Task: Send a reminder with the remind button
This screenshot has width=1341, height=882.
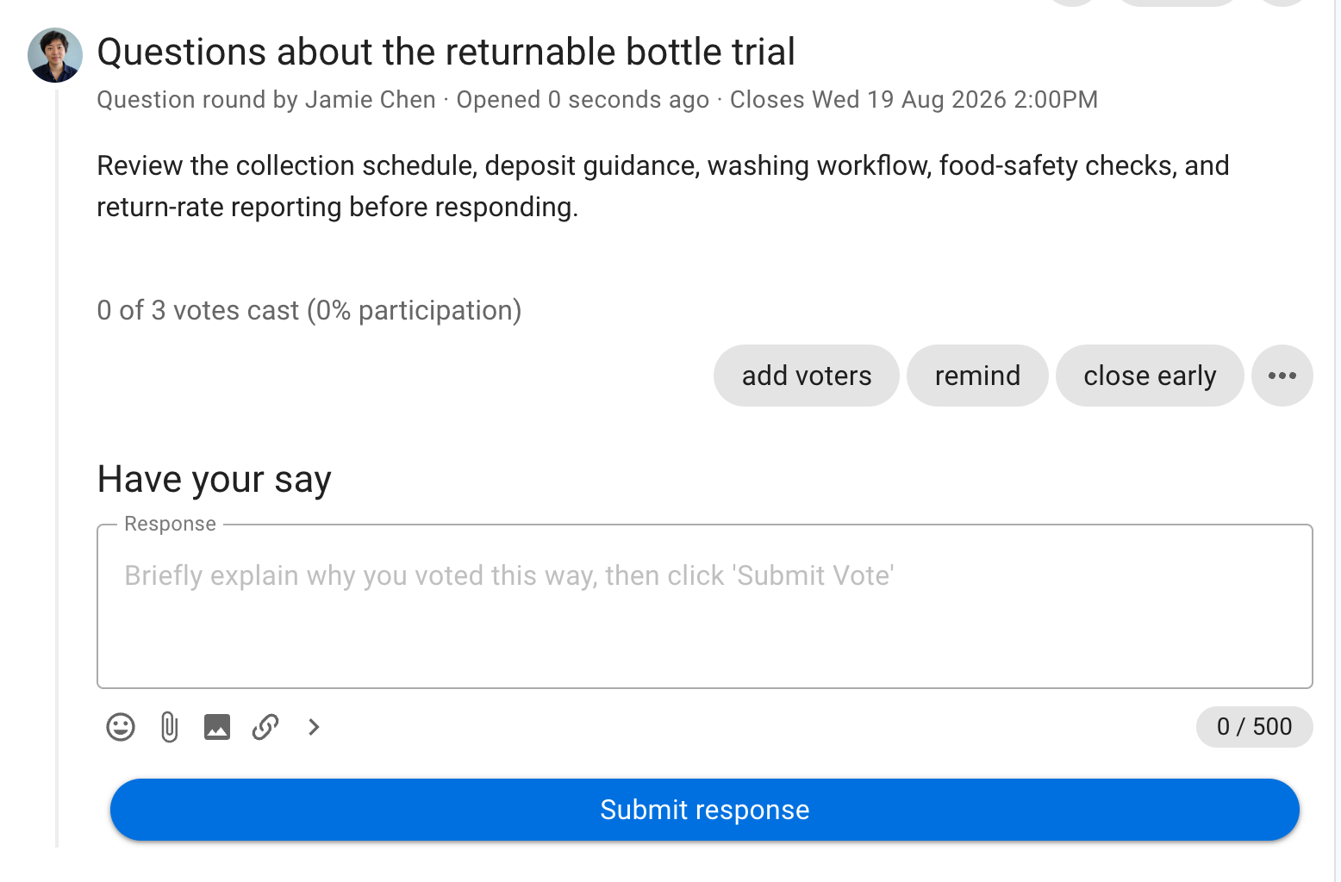Action: pyautogui.click(x=977, y=376)
